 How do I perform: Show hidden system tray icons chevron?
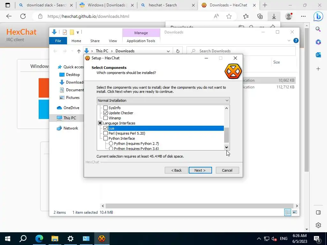coord(259,239)
